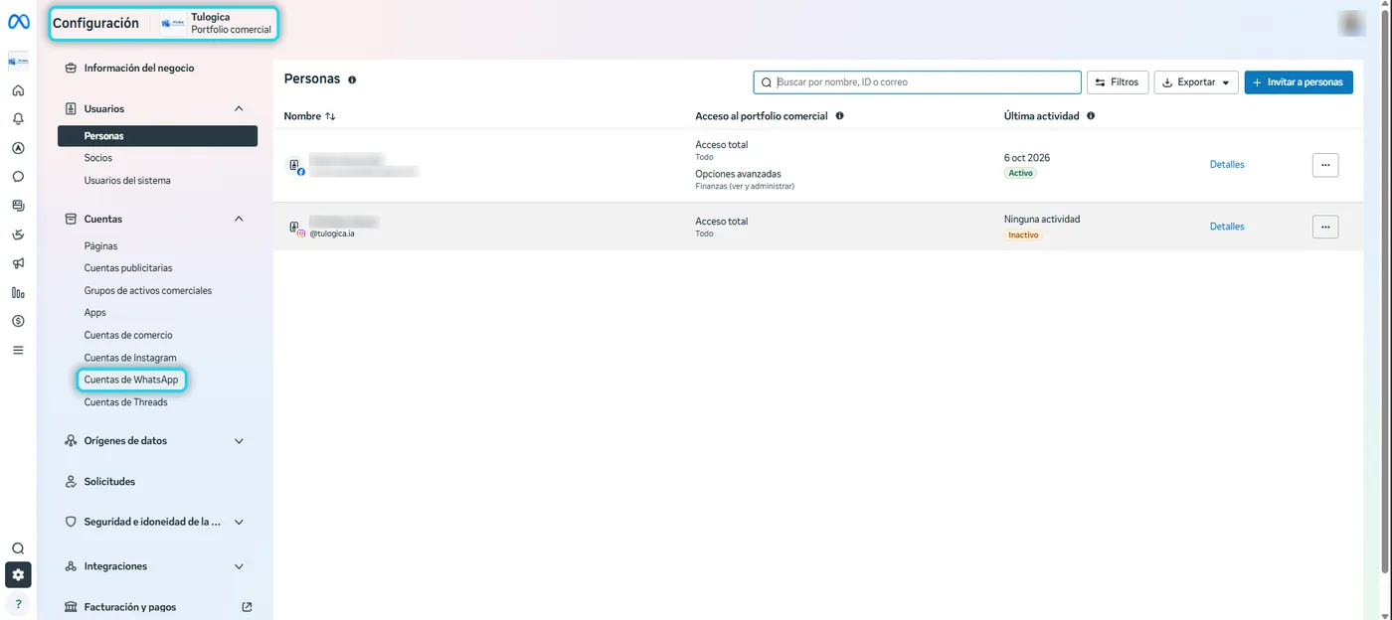Screen dimensions: 1392x620
Task: Click the Activo status badge
Action: pos(1020,173)
